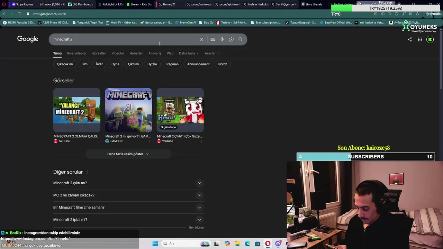
Task: Switch to 'Kısa videolar' tab
Action: pos(77,53)
